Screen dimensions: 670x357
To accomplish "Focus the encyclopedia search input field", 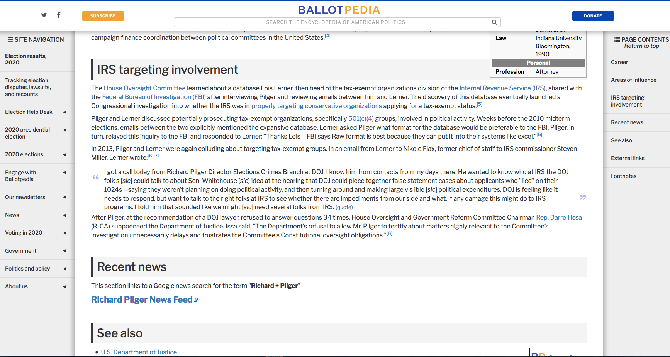I will (x=332, y=22).
